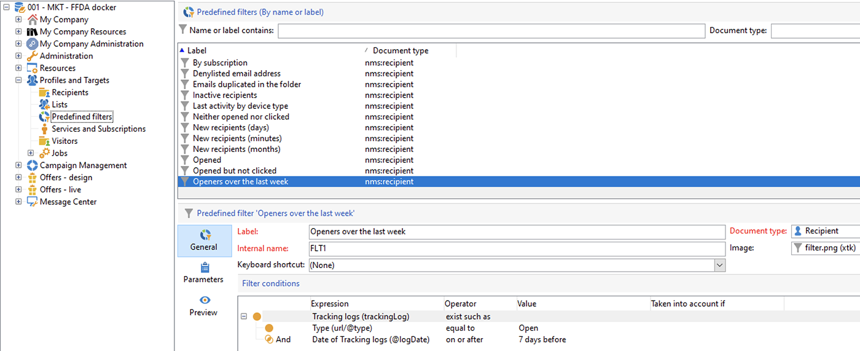The width and height of the screenshot is (860, 351).
Task: Switch to the General tab
Action: point(204,240)
